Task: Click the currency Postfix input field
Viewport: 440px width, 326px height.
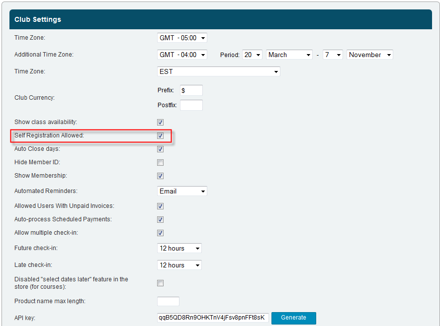Action: 191,105
